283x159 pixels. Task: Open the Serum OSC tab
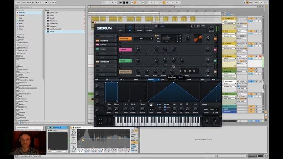click(120, 28)
